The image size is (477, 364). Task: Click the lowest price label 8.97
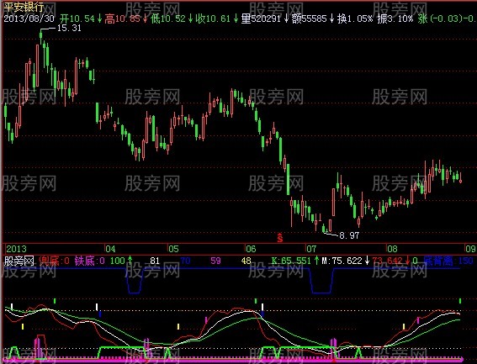click(349, 235)
